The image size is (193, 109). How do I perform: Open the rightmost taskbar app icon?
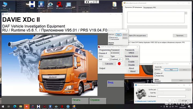pos(74,106)
